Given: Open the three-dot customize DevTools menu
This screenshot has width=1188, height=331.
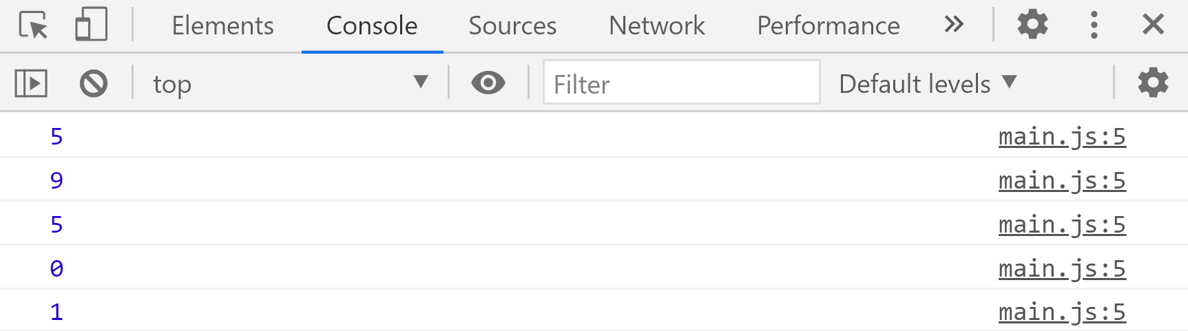Looking at the screenshot, I should 1094,25.
